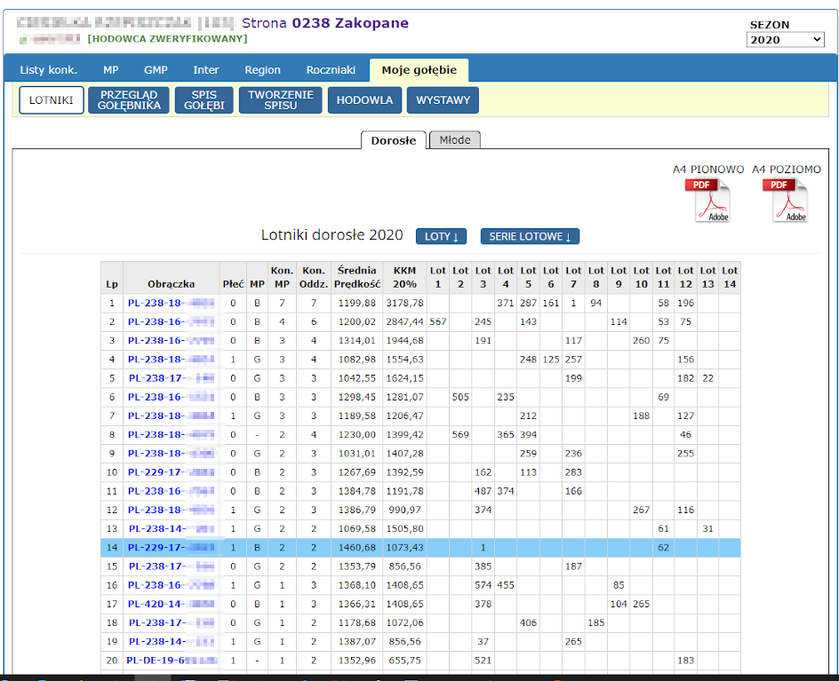Screen dimensions: 839x681
Task: Click the Średnia Prędkość column header
Action: pyautogui.click(x=357, y=277)
